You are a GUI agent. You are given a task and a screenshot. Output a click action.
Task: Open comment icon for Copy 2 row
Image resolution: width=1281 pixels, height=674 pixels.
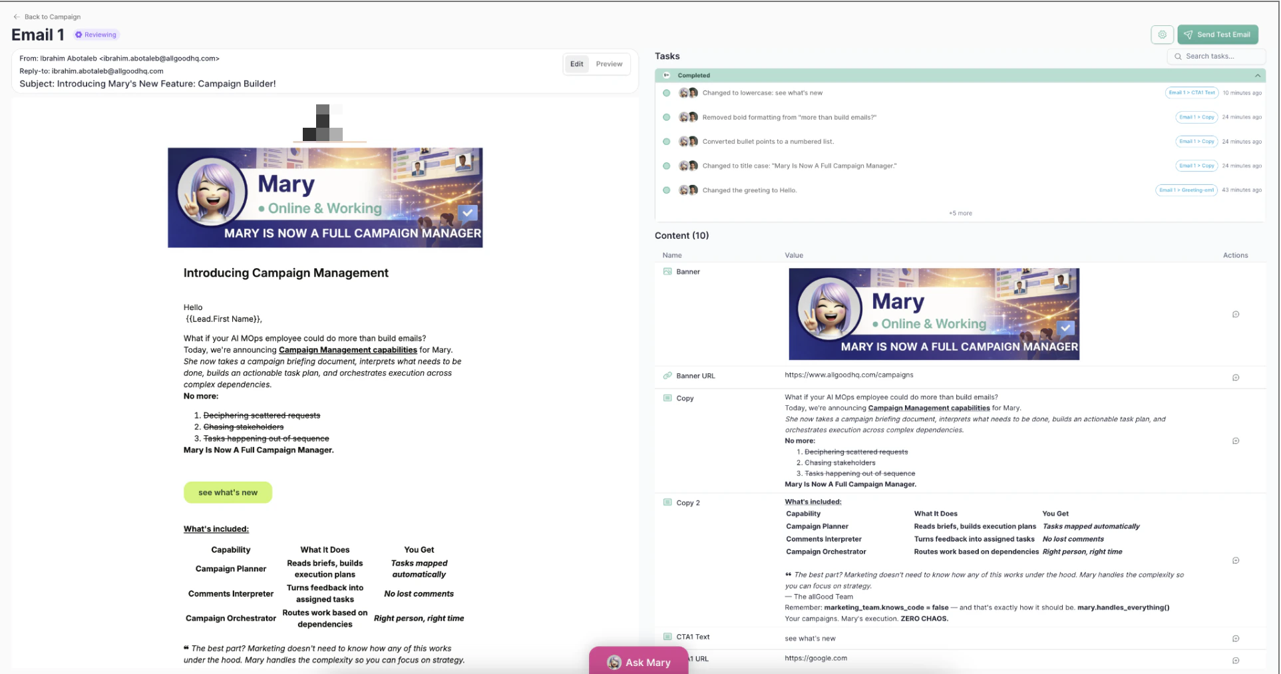(x=1236, y=560)
